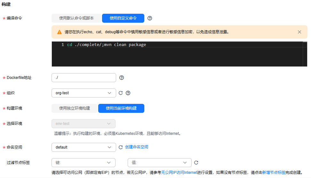The width and height of the screenshot is (311, 178).
Task: Refresh the node label filter values
Action: (196, 163)
